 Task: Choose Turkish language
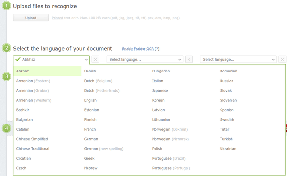(226, 139)
